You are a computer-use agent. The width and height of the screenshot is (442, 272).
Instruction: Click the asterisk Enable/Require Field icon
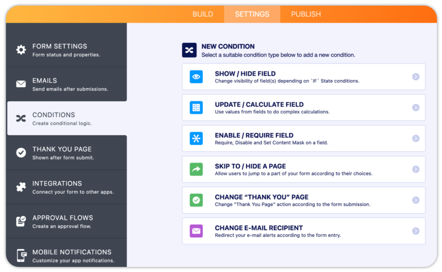click(196, 139)
